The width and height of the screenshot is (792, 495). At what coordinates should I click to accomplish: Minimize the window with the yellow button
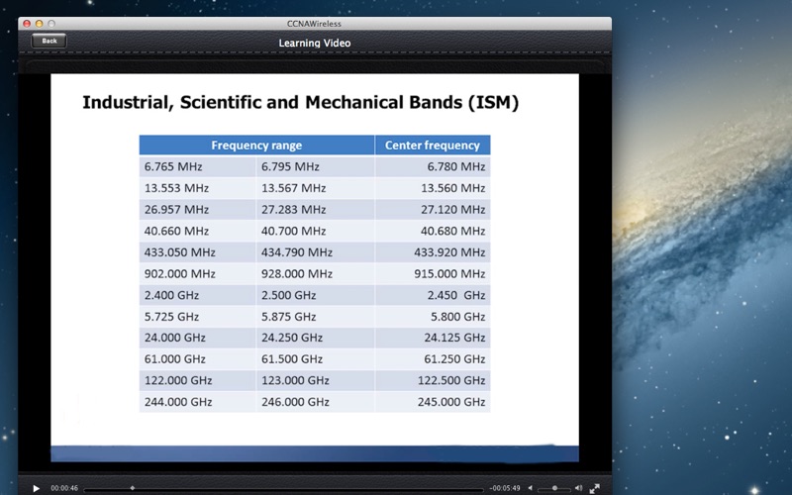pyautogui.click(x=39, y=23)
